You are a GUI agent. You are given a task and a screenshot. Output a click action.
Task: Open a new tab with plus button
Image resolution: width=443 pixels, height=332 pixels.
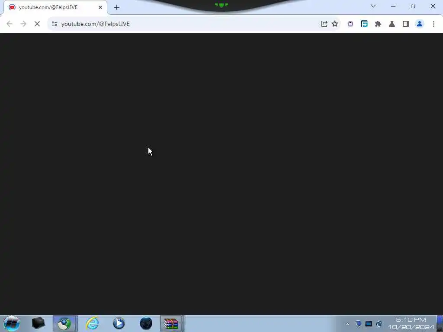pyautogui.click(x=117, y=7)
